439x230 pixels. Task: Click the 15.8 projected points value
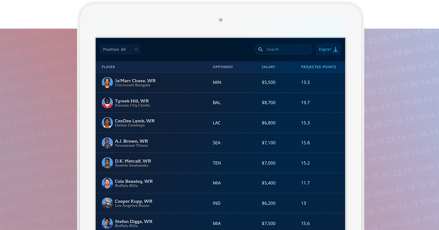[x=305, y=143]
